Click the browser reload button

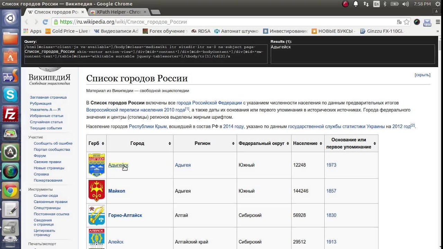point(45,22)
